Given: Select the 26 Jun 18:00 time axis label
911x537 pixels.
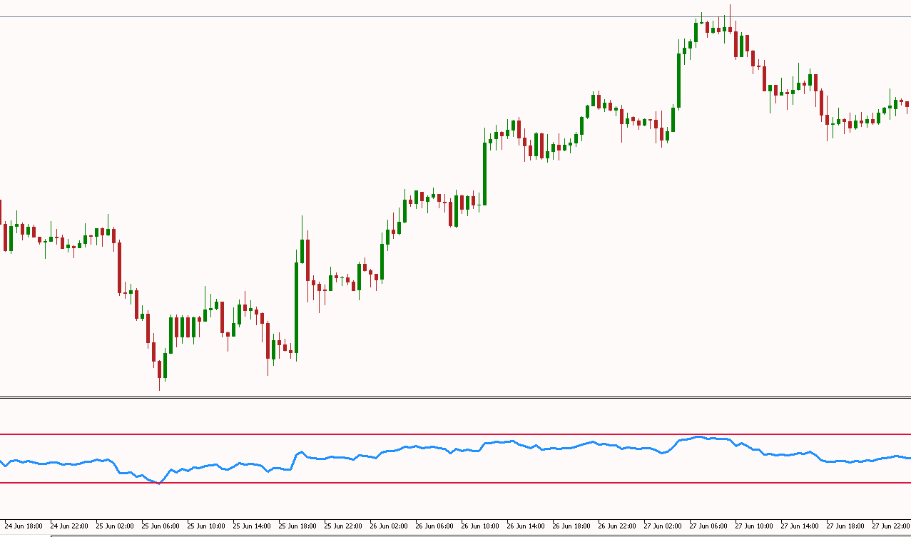Looking at the screenshot, I should pos(571,526).
